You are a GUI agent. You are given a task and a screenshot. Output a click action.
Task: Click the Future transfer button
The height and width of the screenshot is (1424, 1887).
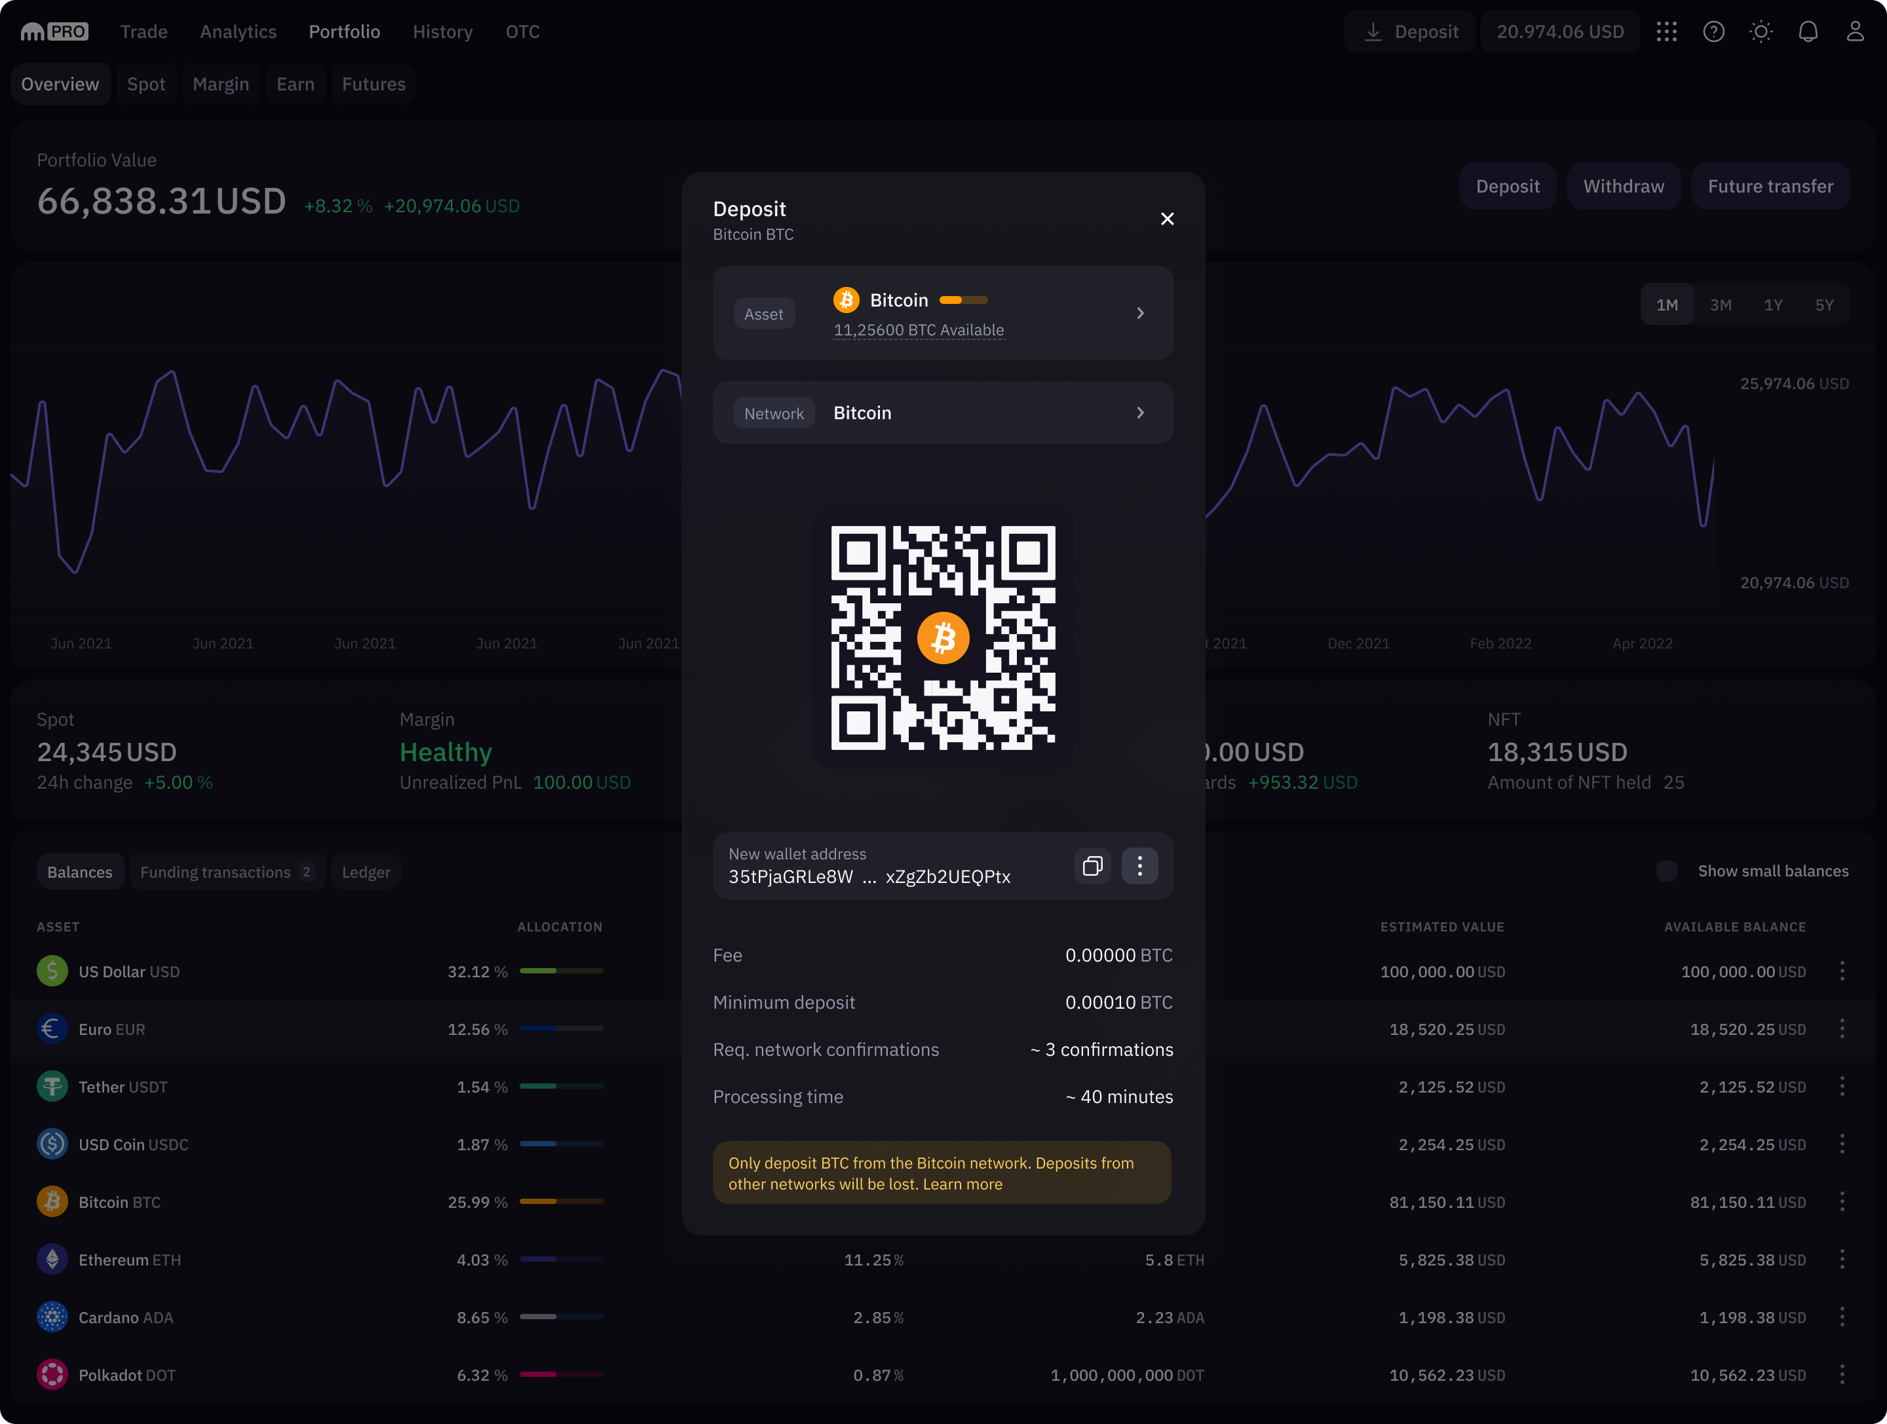click(1770, 186)
